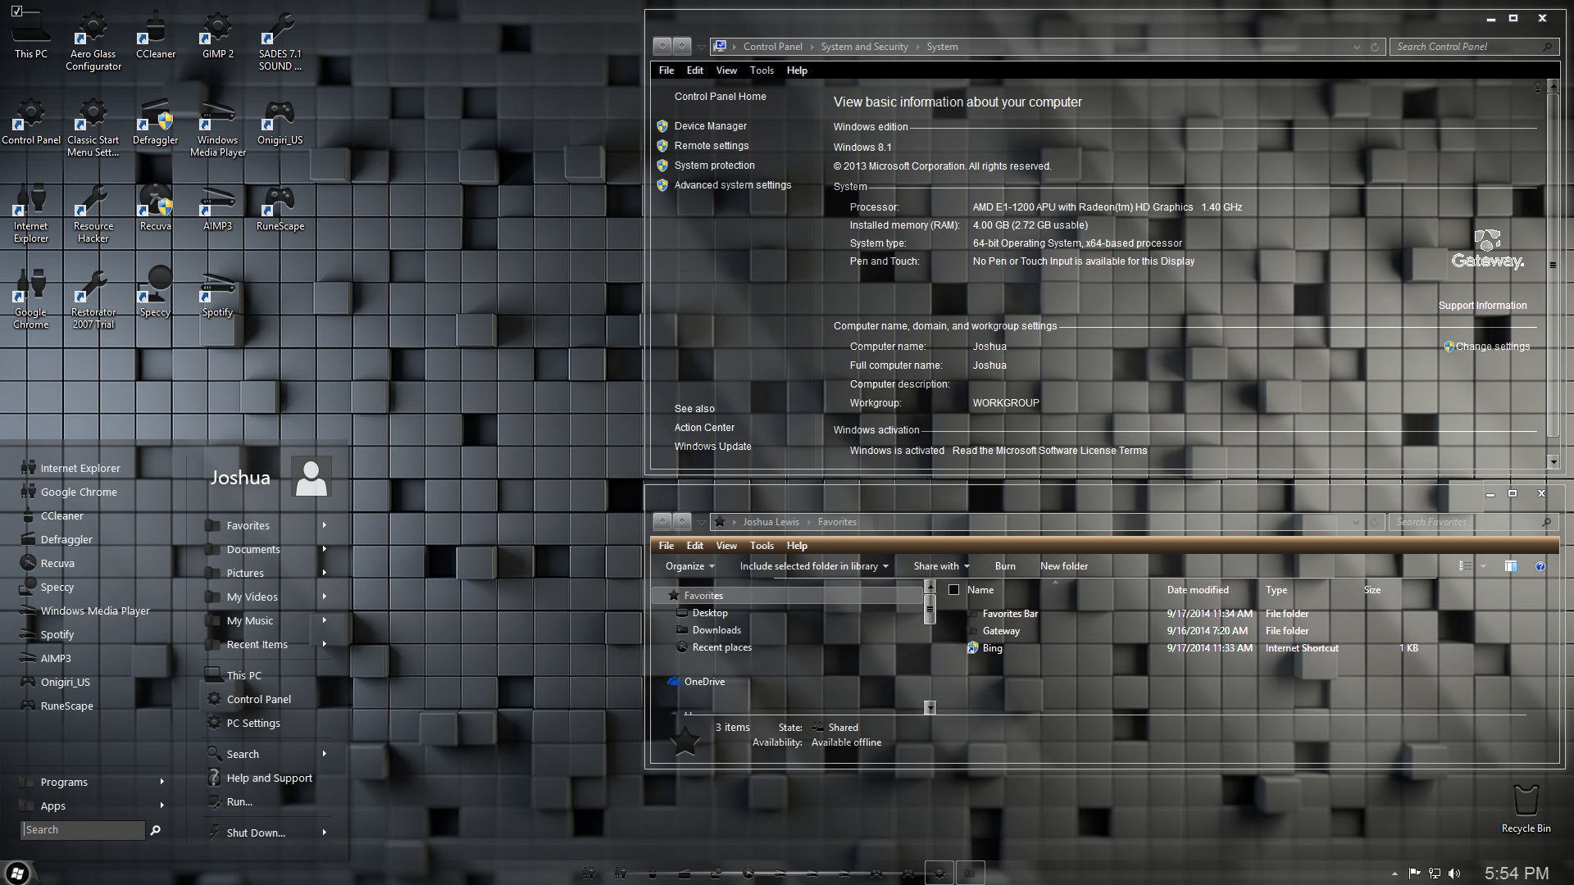Click the System window scroll down arrow
This screenshot has width=1574, height=885.
[1553, 461]
